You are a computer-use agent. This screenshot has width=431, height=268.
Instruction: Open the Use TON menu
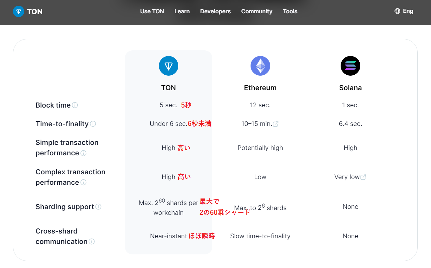[x=152, y=11]
